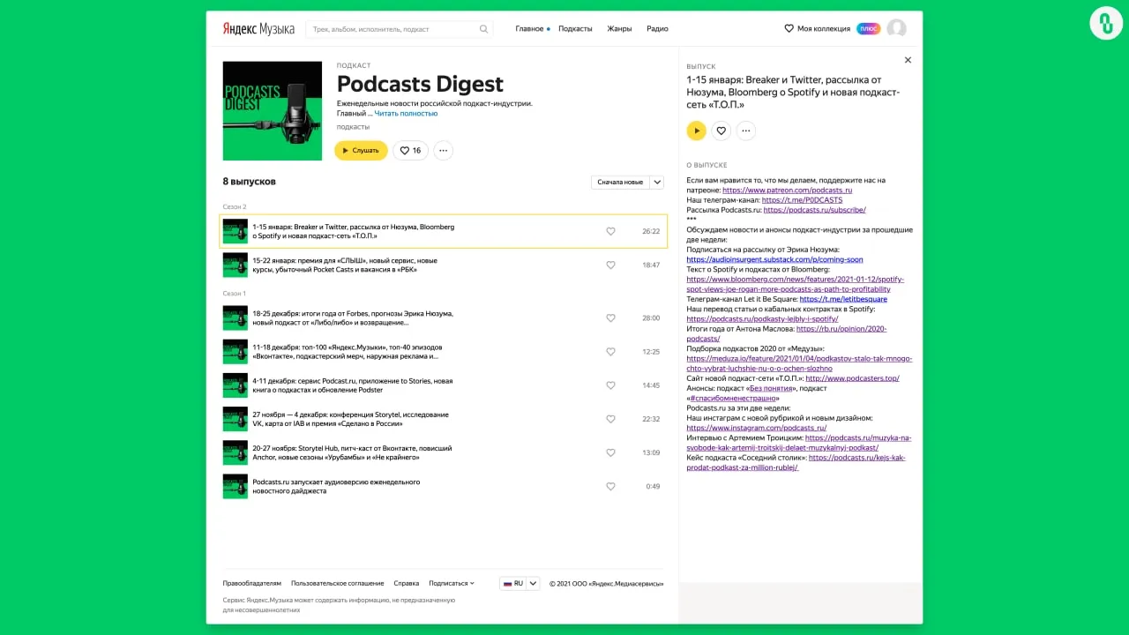Like the 20-27 ноября episode
Viewport: 1129px width, 635px height.
click(610, 452)
